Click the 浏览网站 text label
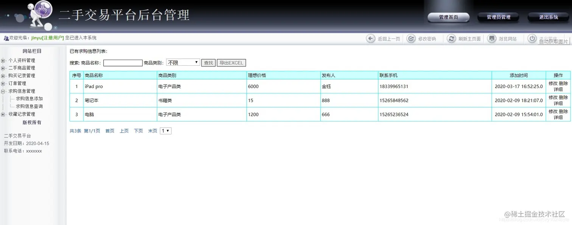This screenshot has width=572, height=225. pos(507,39)
